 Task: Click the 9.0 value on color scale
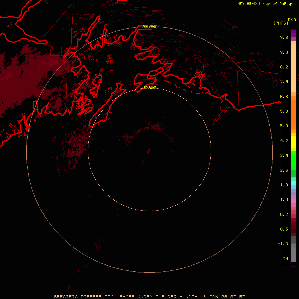tap(284, 52)
